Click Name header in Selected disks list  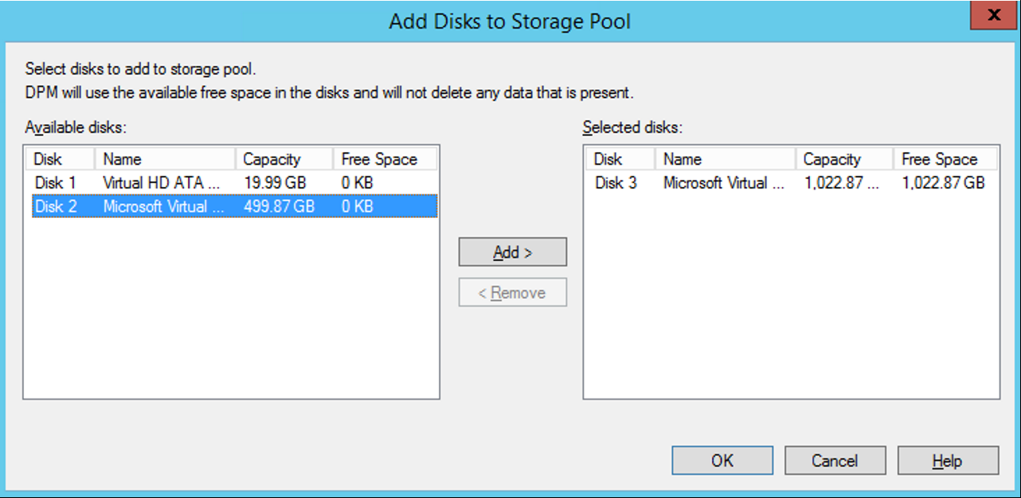726,159
